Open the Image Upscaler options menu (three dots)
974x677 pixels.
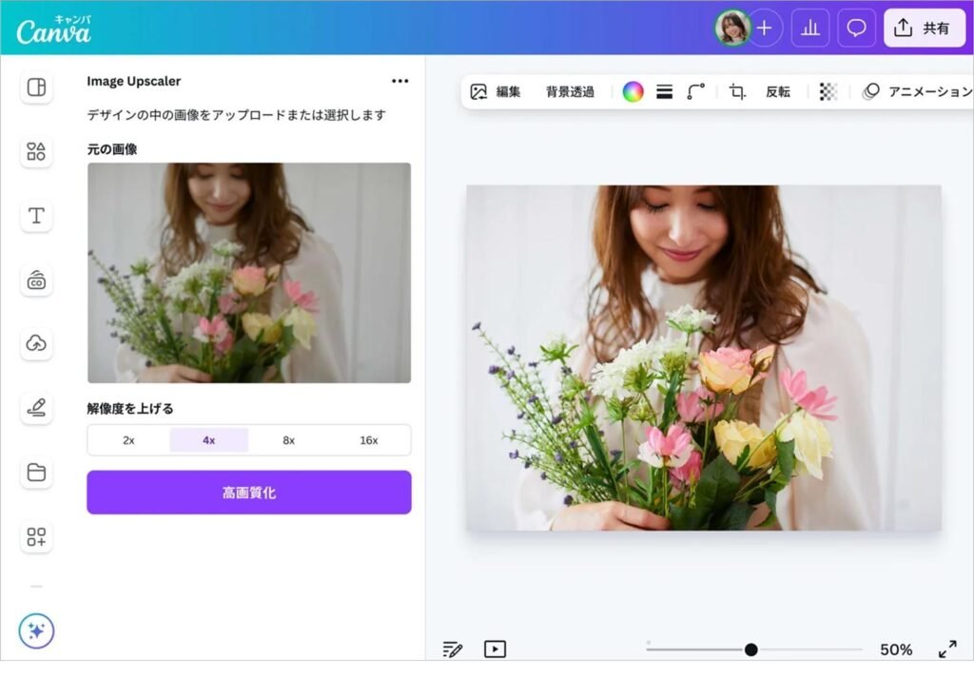(399, 81)
